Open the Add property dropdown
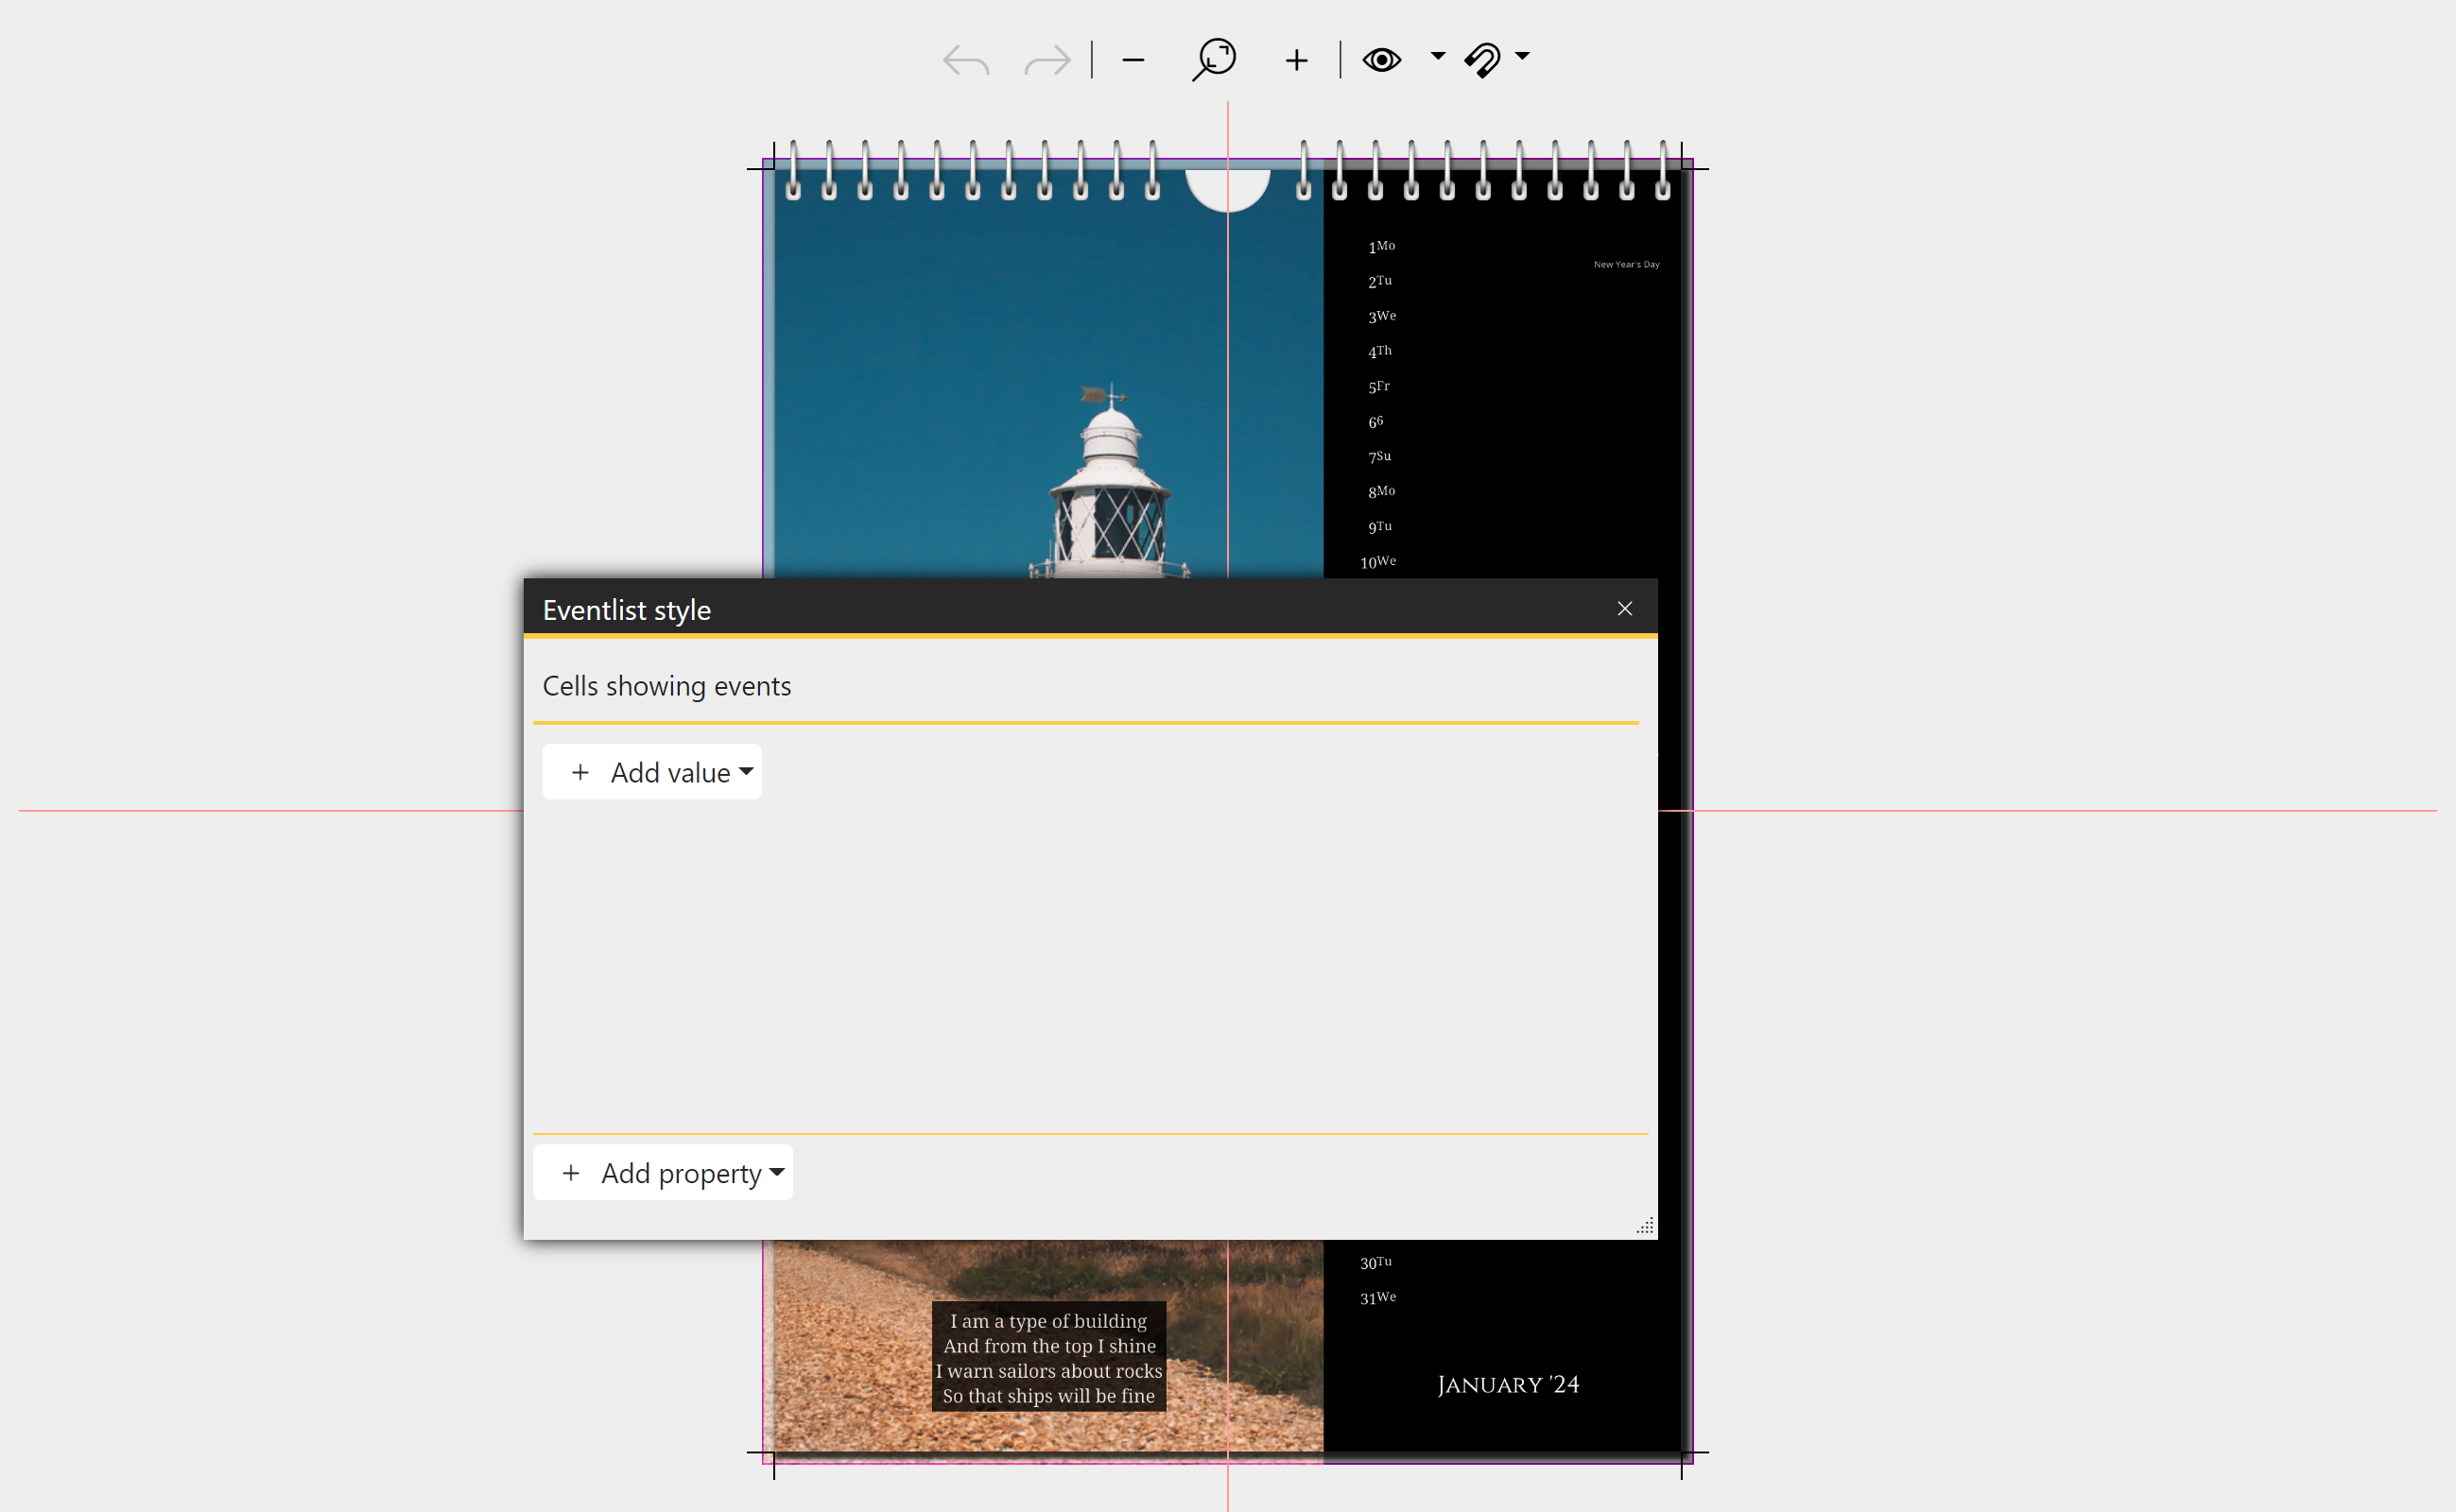Screen dimensions: 2456x1512 click(x=664, y=1172)
